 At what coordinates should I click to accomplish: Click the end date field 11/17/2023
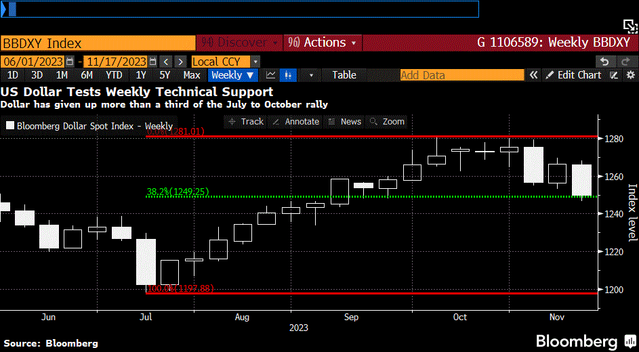point(115,62)
